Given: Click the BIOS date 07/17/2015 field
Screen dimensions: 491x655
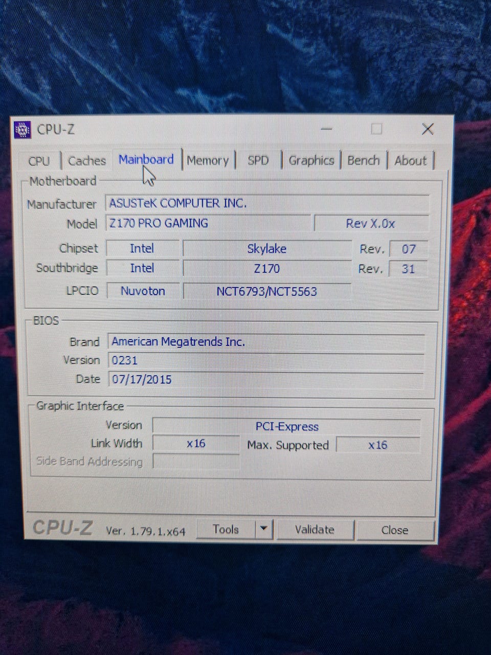Looking at the screenshot, I should pos(266,380).
